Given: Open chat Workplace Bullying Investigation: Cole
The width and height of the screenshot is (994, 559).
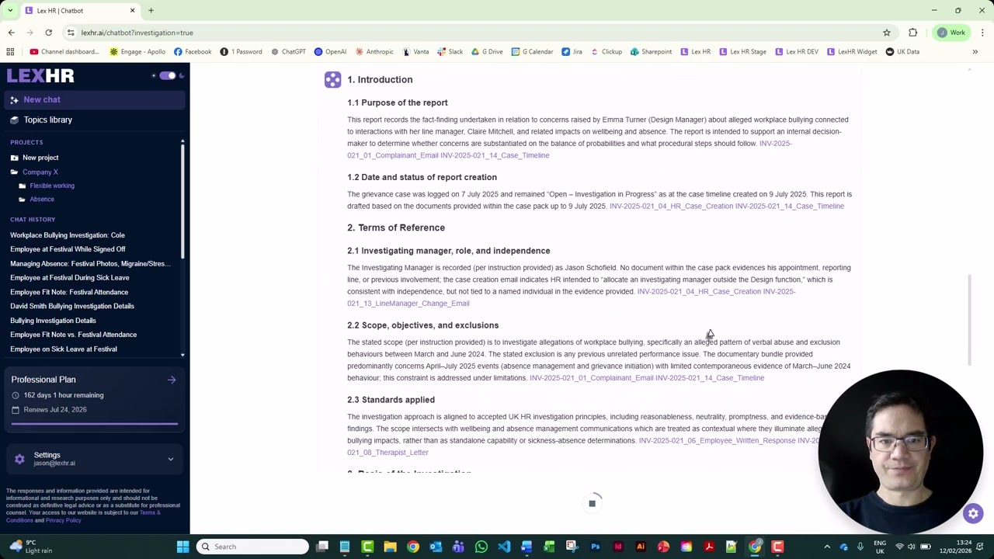Looking at the screenshot, I should pyautogui.click(x=68, y=235).
